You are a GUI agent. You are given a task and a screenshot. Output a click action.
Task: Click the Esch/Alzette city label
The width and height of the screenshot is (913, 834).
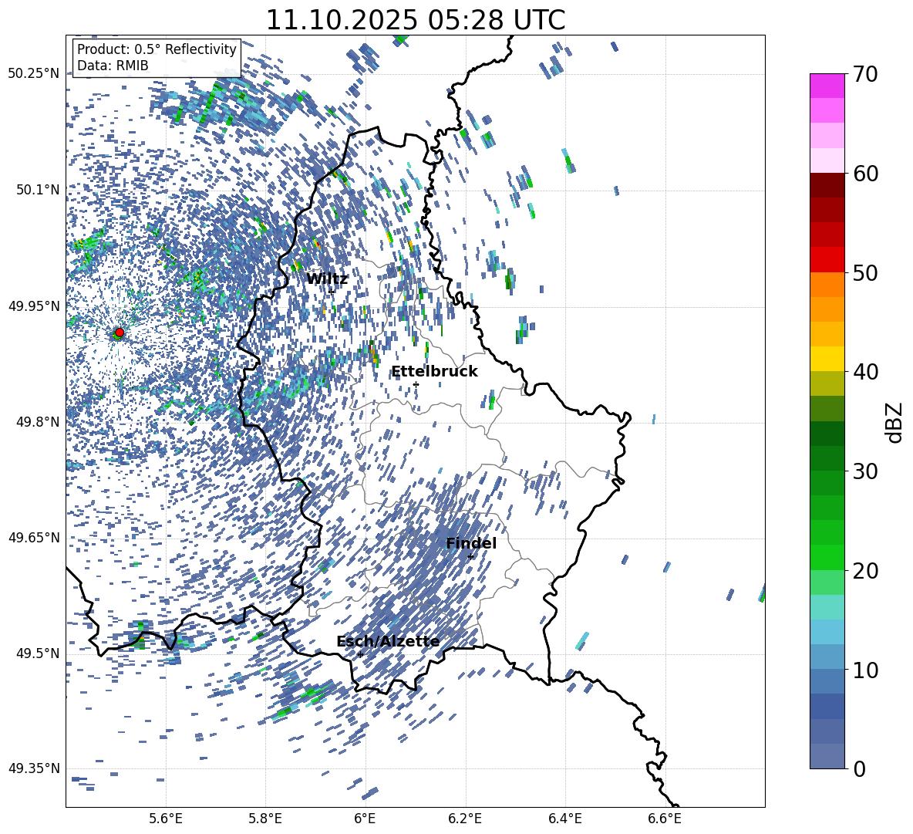[x=388, y=642]
